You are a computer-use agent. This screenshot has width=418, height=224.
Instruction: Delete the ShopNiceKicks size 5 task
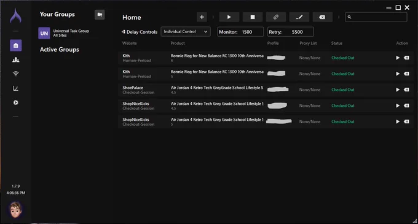point(406,122)
